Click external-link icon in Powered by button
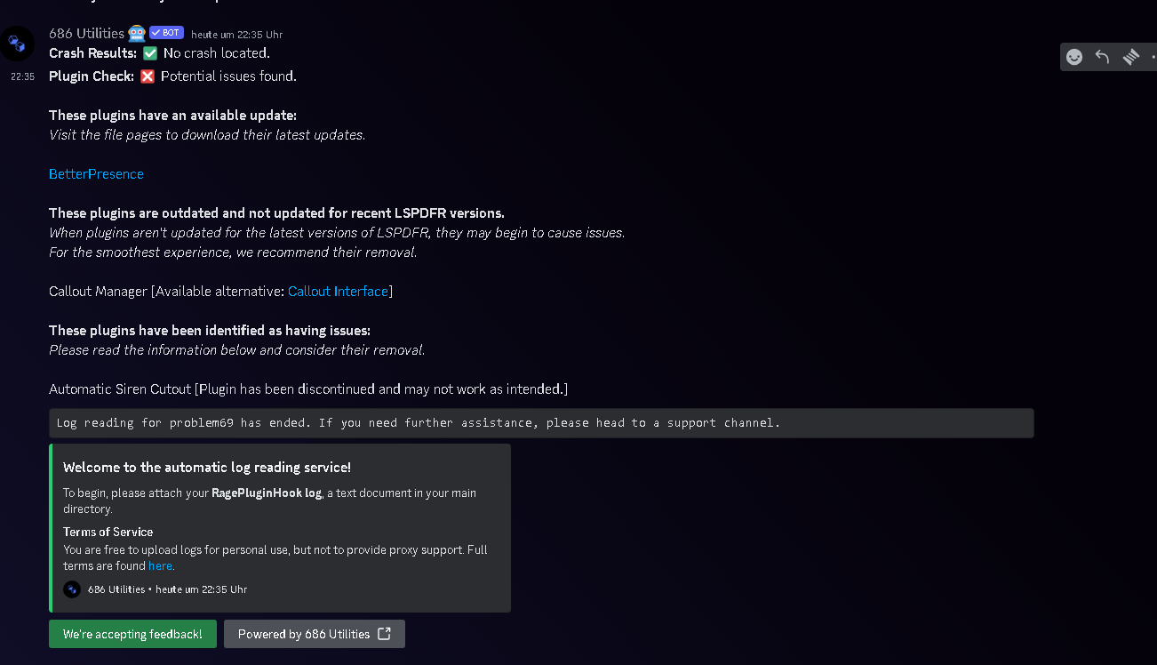Screen dimensions: 1157x665 point(384,634)
